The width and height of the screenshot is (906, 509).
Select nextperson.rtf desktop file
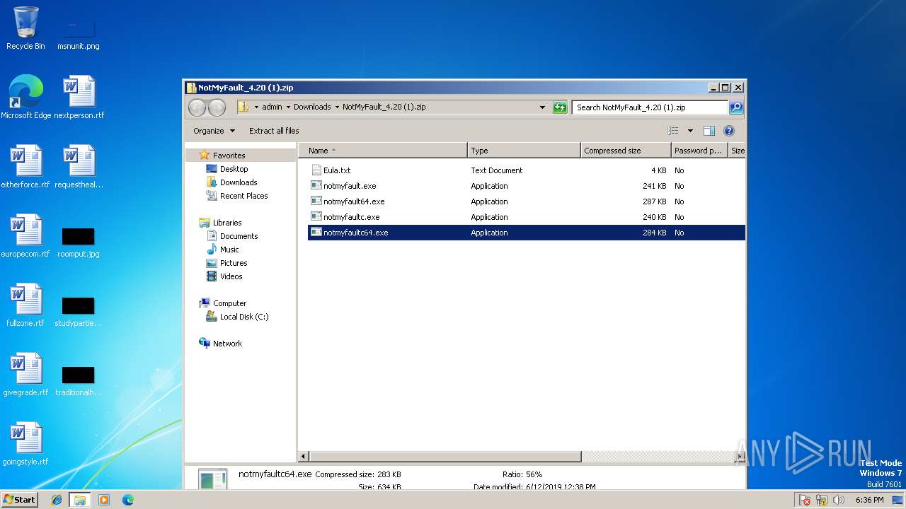[x=79, y=98]
